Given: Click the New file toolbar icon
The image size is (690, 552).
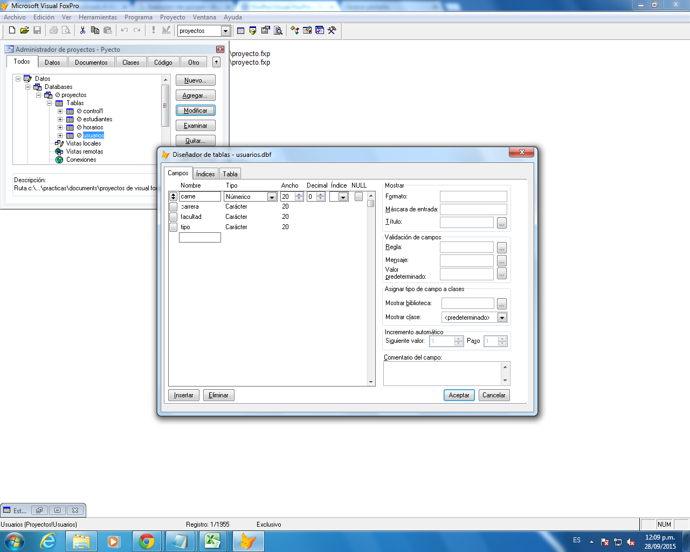Looking at the screenshot, I should (x=12, y=31).
